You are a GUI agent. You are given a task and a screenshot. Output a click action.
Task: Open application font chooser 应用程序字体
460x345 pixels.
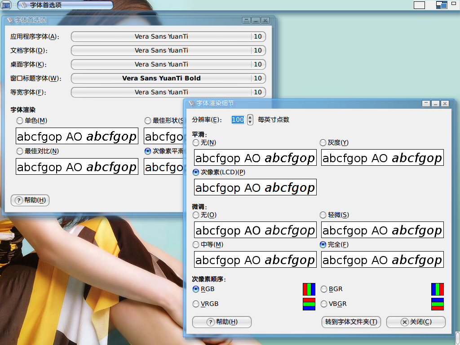tap(168, 36)
